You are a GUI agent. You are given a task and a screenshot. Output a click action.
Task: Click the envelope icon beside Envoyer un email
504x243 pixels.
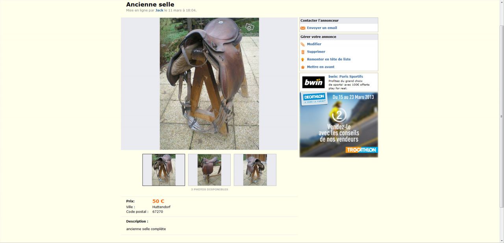point(303,28)
